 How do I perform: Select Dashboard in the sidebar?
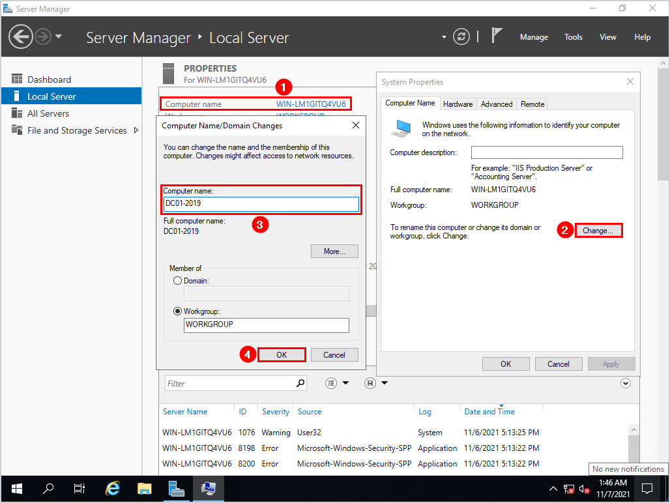(71, 79)
